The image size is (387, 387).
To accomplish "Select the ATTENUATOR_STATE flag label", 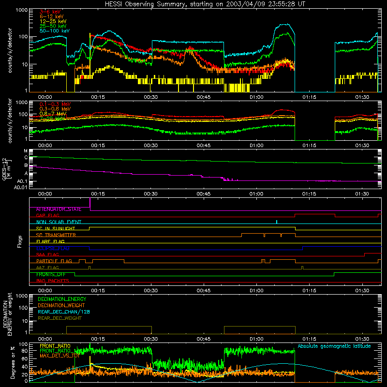I will pyautogui.click(x=59, y=209).
